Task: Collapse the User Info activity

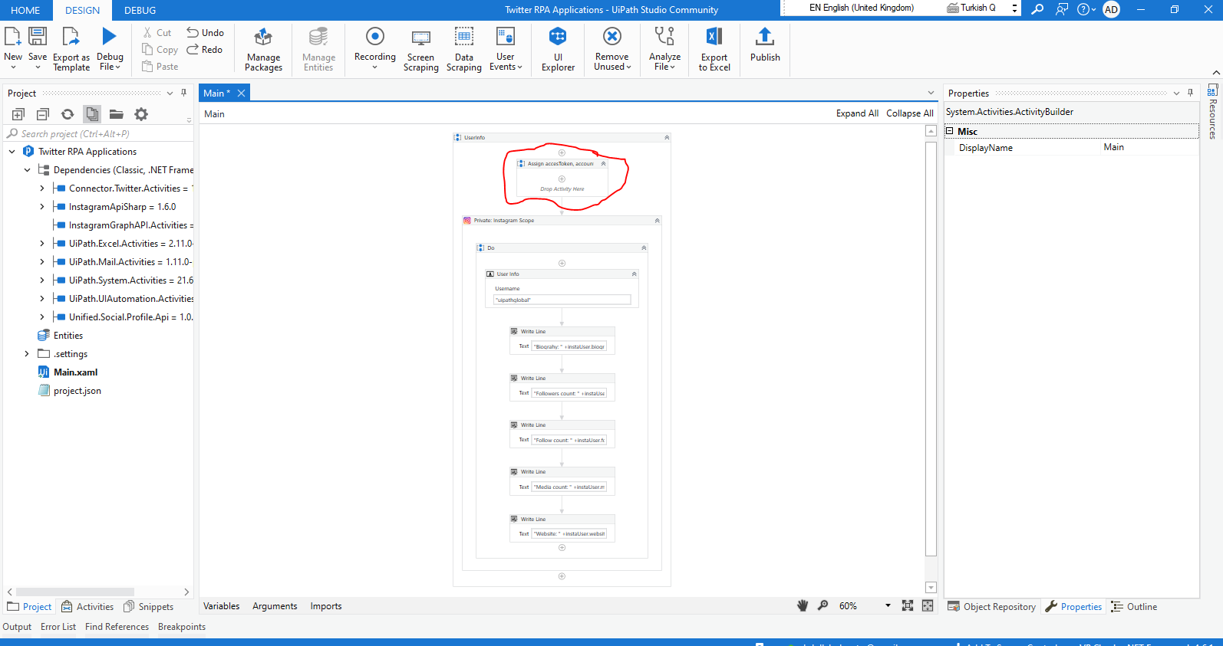Action: 634,274
